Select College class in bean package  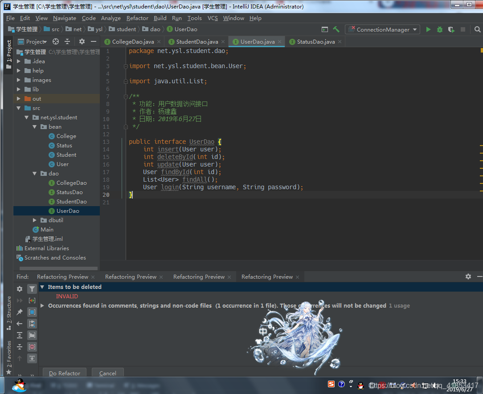66,136
